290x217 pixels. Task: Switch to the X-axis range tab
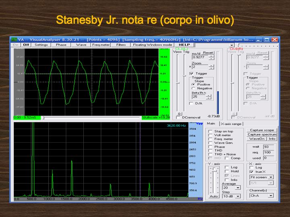coord(231,124)
